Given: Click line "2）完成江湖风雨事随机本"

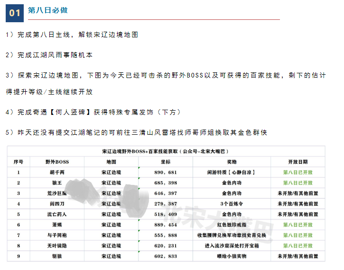Looking at the screenshot, I should (x=49, y=55).
